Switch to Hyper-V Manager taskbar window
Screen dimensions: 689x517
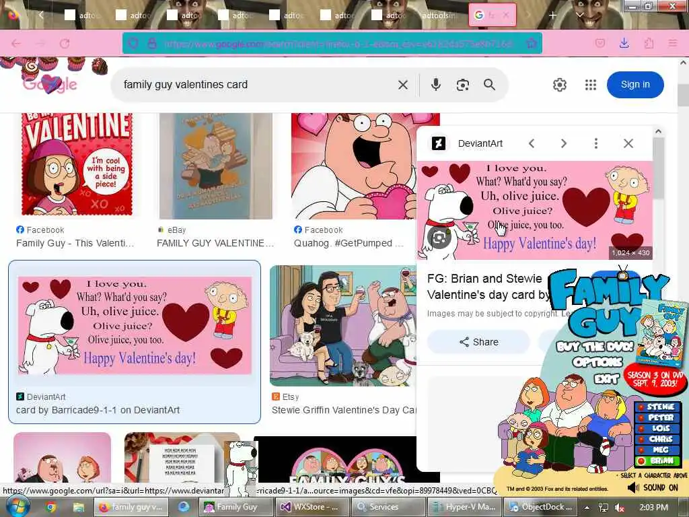(x=464, y=507)
